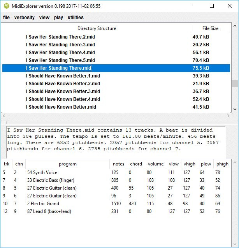Viewport: 239px width, 248px height.
Task: Click the horizontal scroll left arrow
Action: point(4,116)
